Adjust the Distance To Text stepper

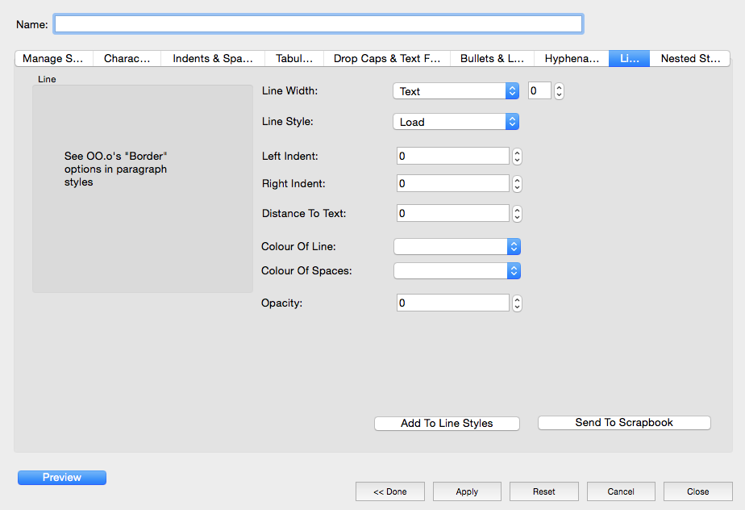[x=518, y=214]
